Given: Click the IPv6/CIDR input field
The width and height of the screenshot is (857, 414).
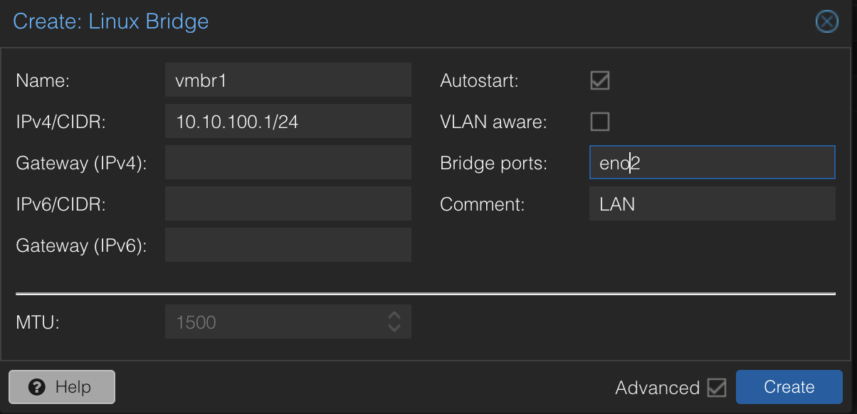Looking at the screenshot, I should point(288,203).
